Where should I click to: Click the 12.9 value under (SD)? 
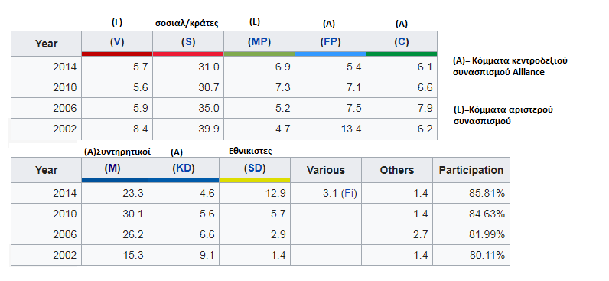coord(255,193)
